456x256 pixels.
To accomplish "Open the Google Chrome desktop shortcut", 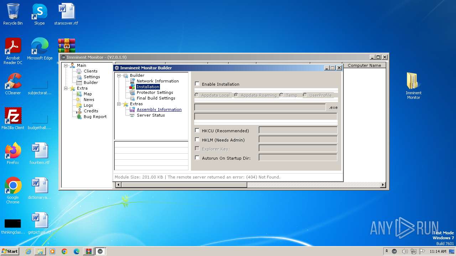I will tap(13, 190).
